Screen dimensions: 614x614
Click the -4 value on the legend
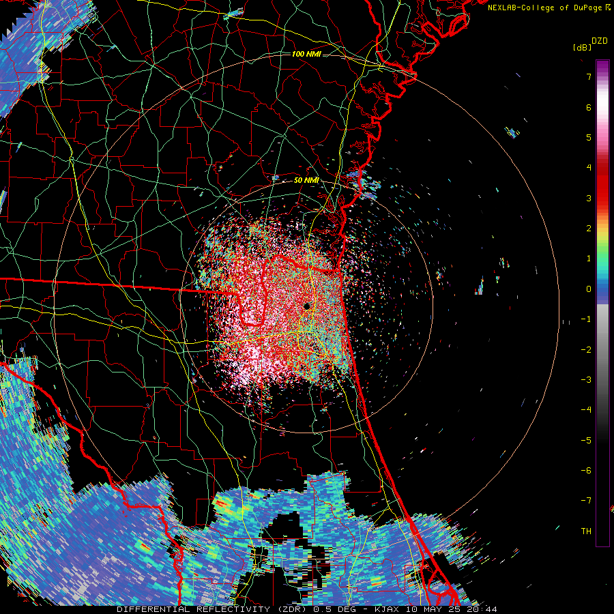pos(586,410)
